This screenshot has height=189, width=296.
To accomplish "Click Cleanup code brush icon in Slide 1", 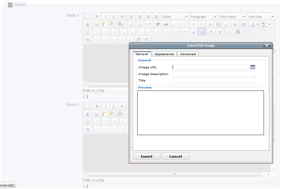I will (227, 24).
